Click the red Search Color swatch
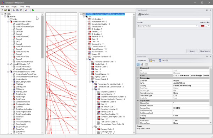 pyautogui.click(x=203, y=26)
